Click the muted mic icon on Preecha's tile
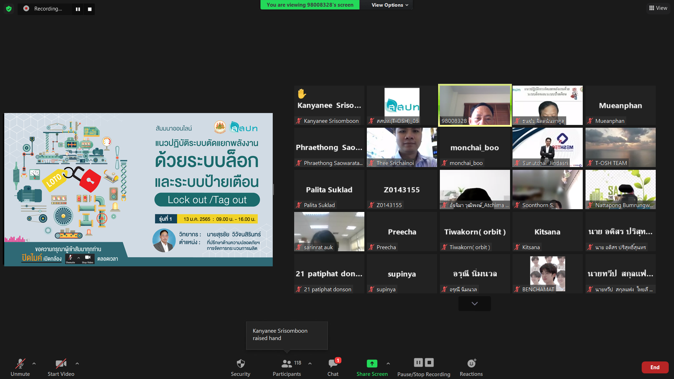Screen dimensions: 674x379 click(x=371, y=247)
